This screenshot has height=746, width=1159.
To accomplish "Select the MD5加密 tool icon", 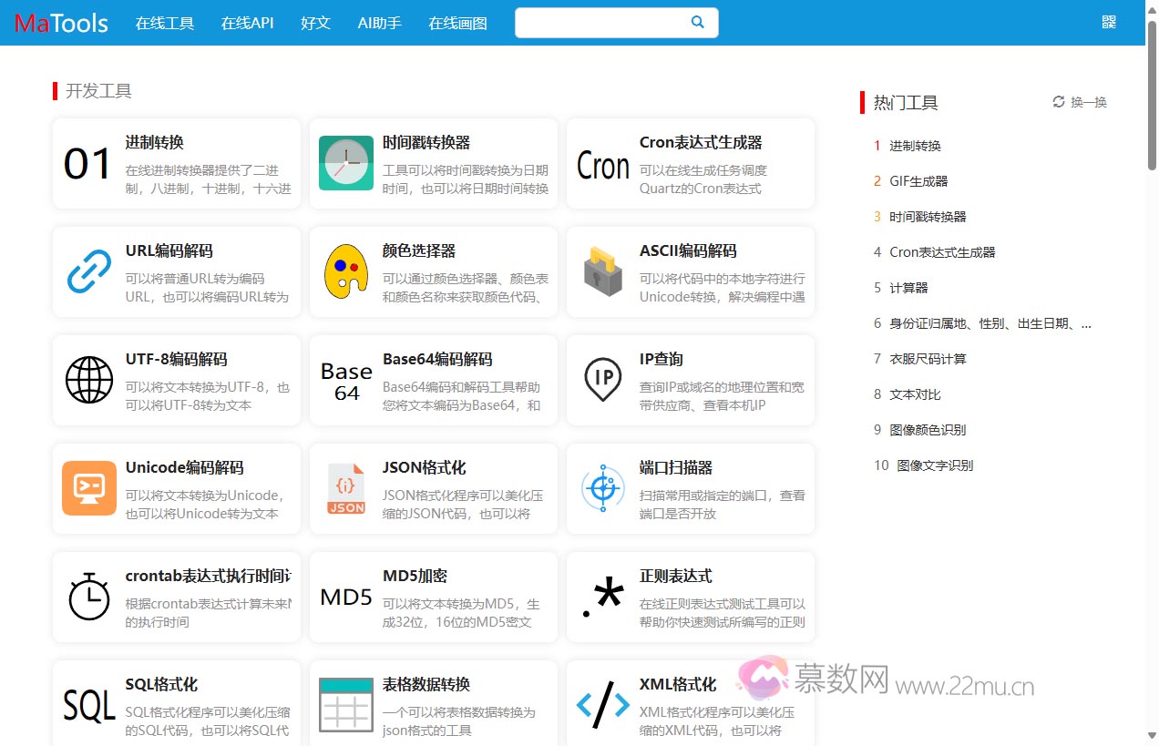I will click(345, 597).
